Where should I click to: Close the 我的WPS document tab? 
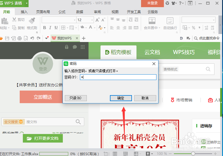click(77, 38)
